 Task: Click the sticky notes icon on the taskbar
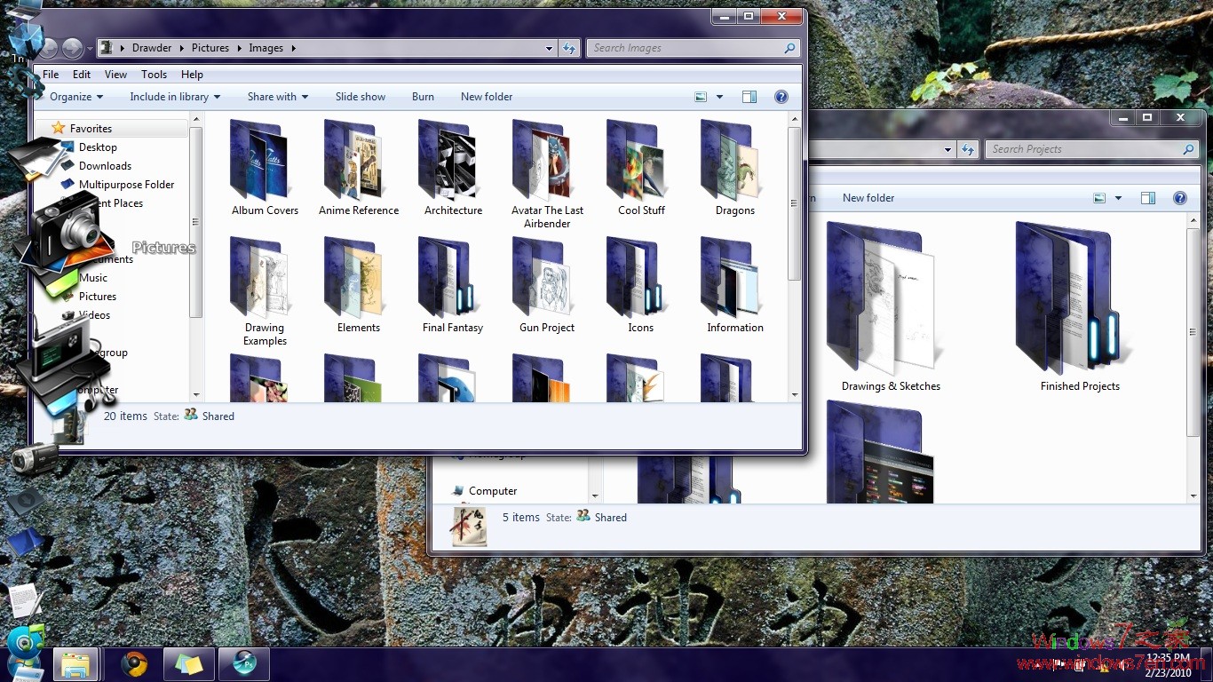[188, 663]
